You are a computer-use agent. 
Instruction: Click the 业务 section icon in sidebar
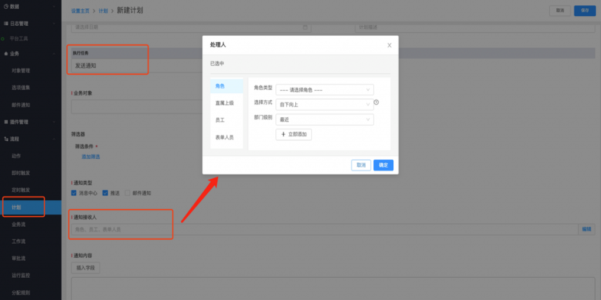point(6,53)
